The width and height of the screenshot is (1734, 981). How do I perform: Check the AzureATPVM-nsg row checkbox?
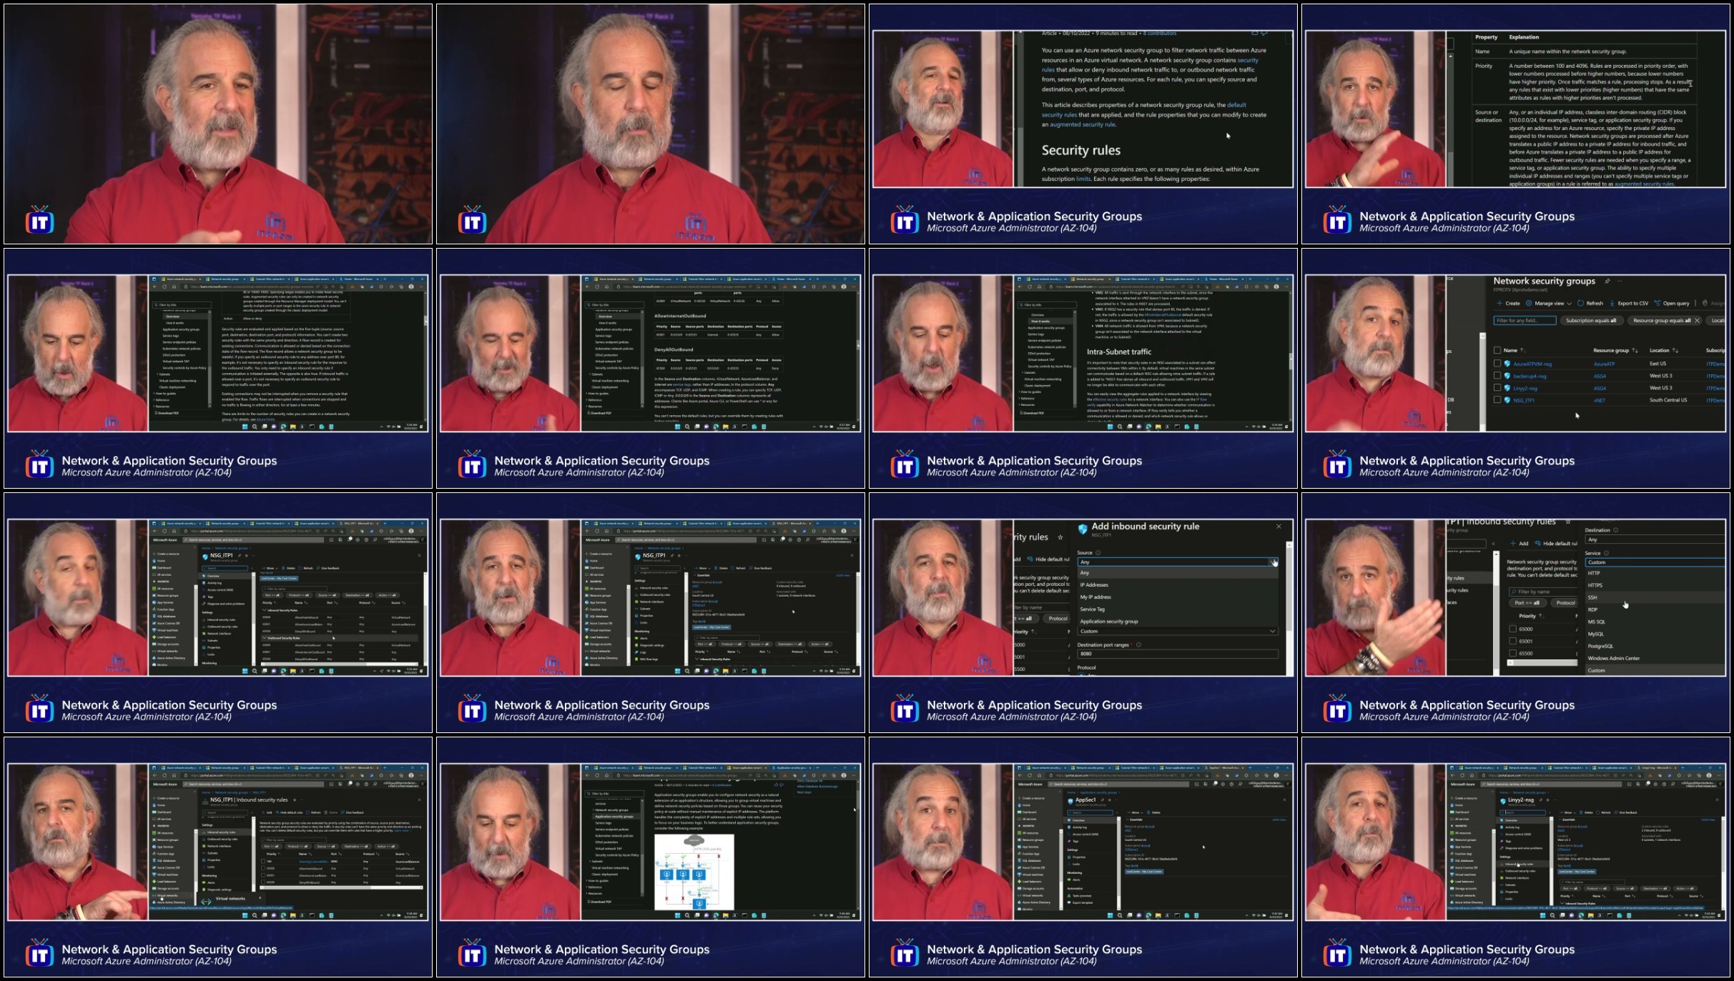coord(1497,364)
